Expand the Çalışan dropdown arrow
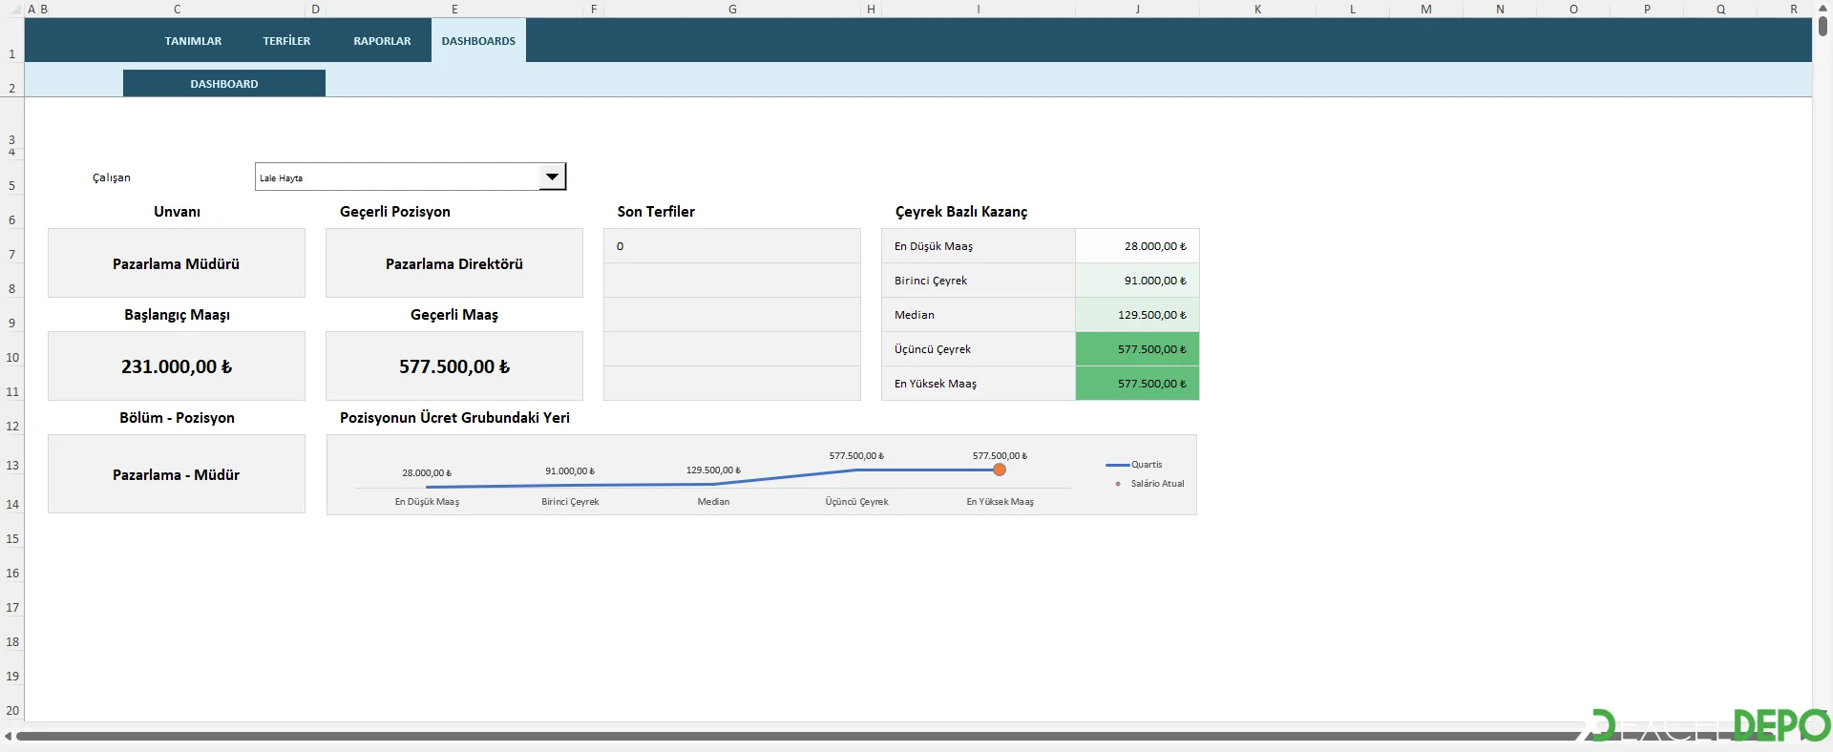This screenshot has height=752, width=1833. pyautogui.click(x=552, y=177)
